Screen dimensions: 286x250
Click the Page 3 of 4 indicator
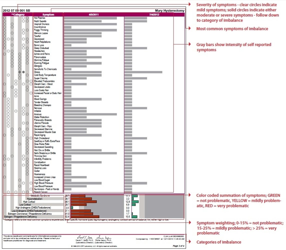(x=178, y=246)
